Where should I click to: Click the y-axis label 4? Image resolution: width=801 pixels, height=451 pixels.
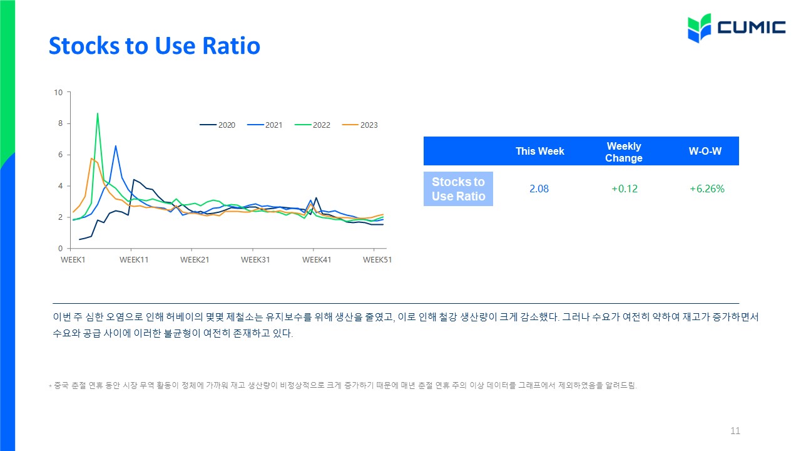click(x=61, y=186)
